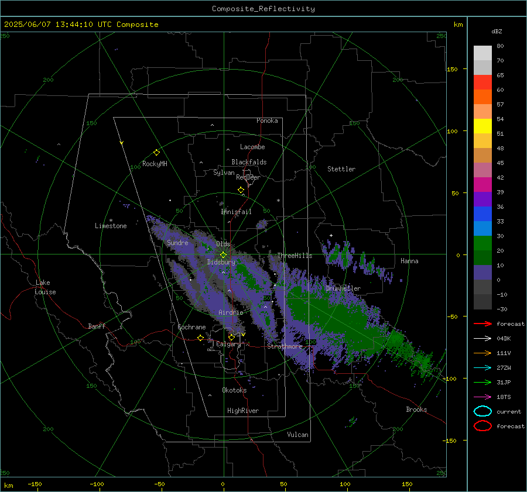Screen dimensions: 527x492
Task: Click the magenta 18TS arrow in legend
Action: 482,397
